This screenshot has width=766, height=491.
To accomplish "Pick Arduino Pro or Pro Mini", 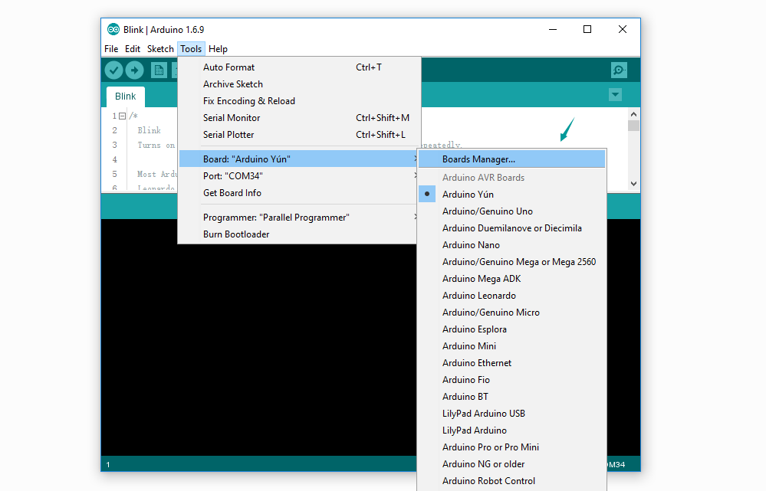I will [512, 447].
